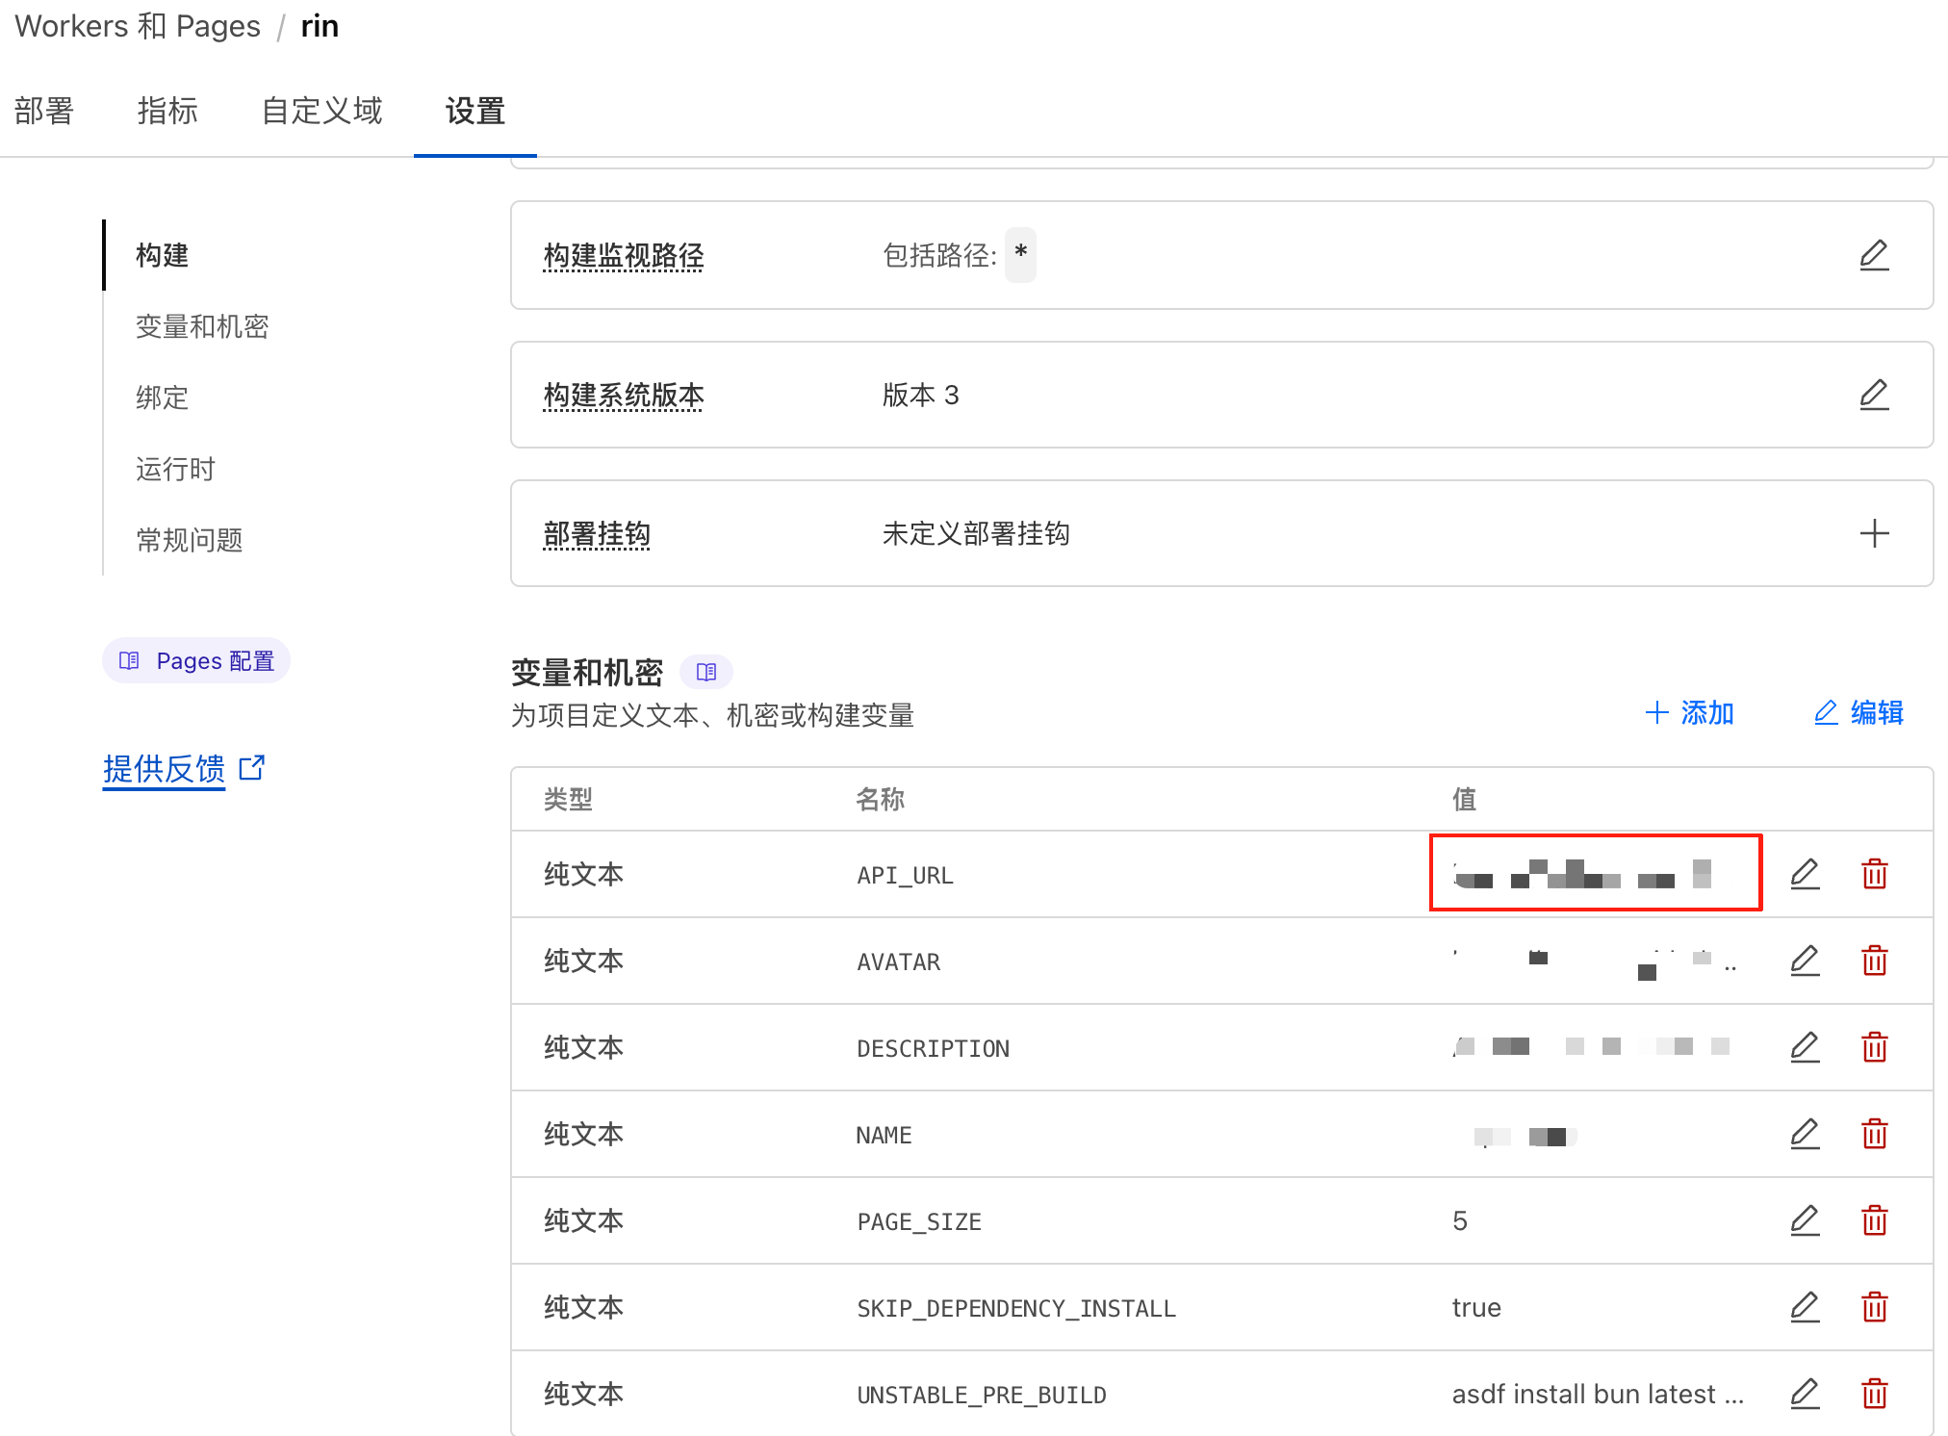Viewport: 1948px width, 1436px height.
Task: Click the blurred API_URL value cell
Action: (1596, 873)
